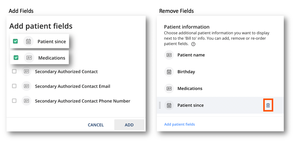Click the Secondary Authorized Contact Phone Number label
Screen dimensions: 295x142
83,101
